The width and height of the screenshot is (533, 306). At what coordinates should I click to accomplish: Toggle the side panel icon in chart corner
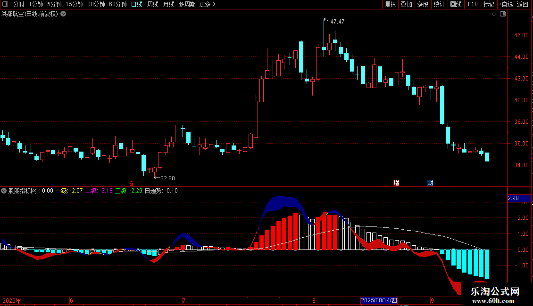click(503, 14)
